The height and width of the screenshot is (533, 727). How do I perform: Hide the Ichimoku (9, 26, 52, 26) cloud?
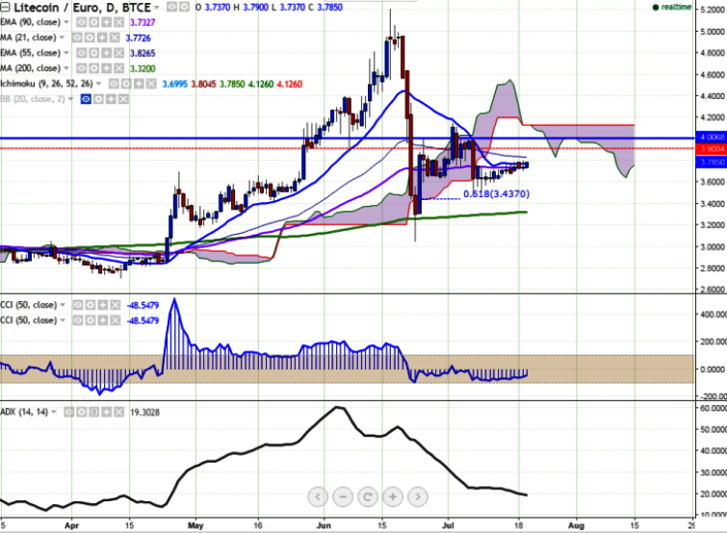point(114,84)
